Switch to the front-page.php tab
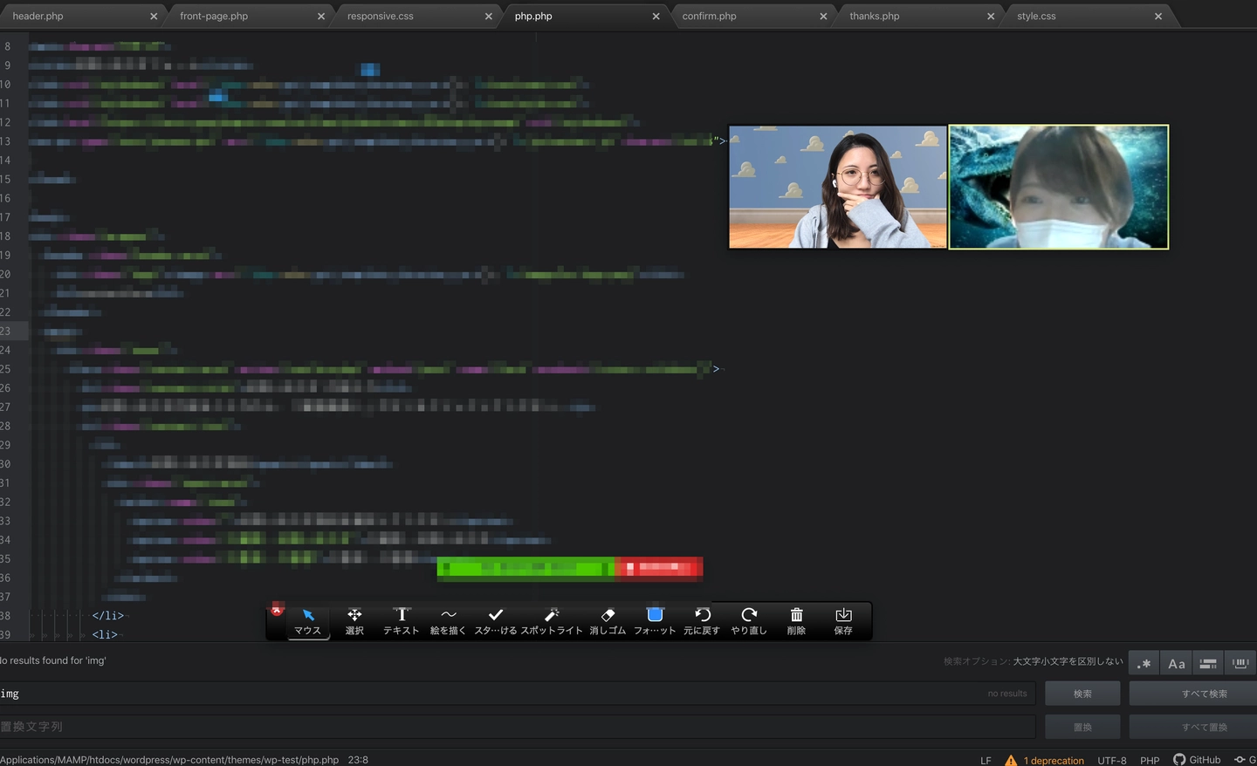 click(214, 16)
